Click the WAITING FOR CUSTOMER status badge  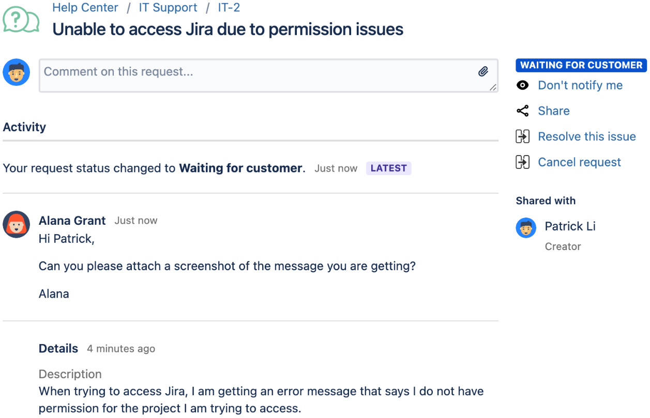(581, 65)
